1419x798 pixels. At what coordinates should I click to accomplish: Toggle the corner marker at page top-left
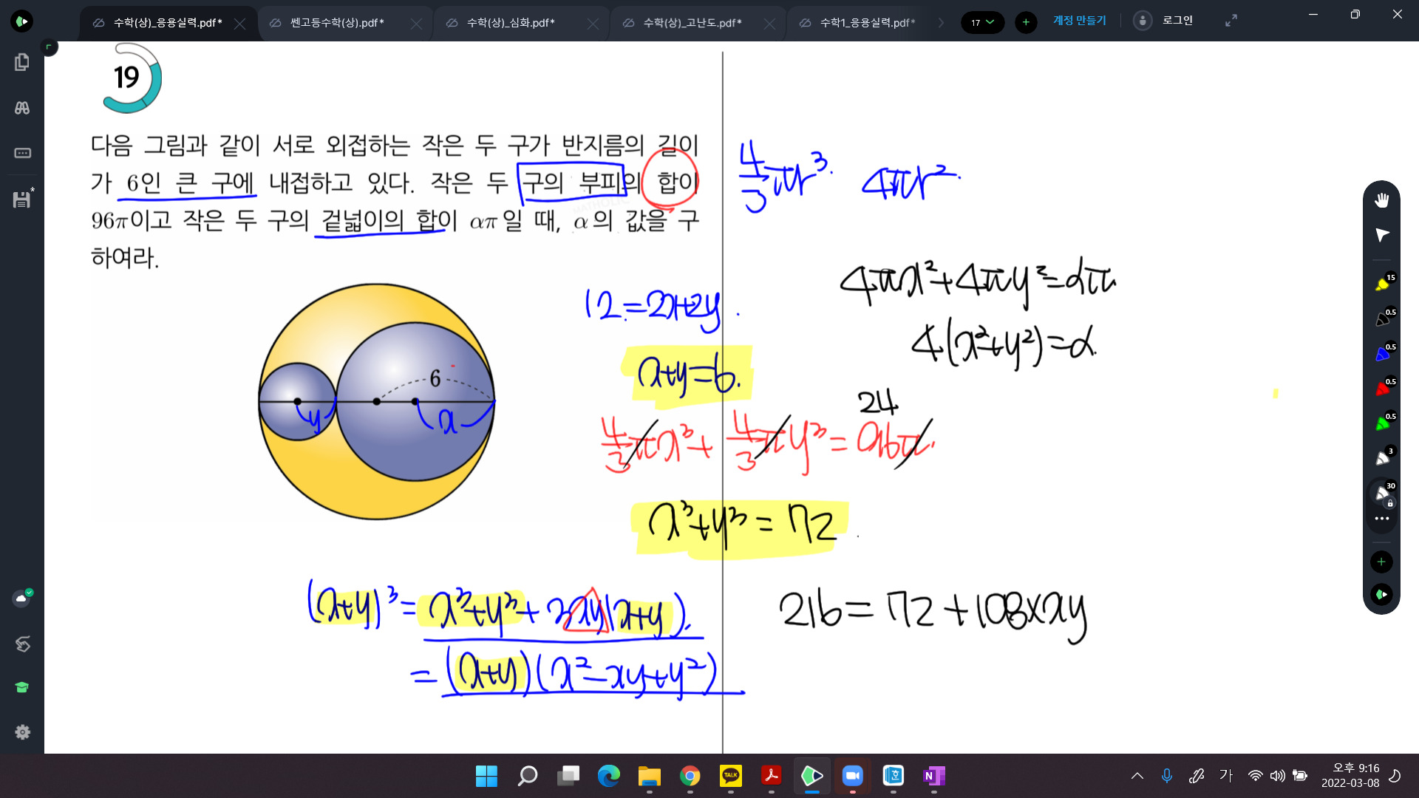49,47
